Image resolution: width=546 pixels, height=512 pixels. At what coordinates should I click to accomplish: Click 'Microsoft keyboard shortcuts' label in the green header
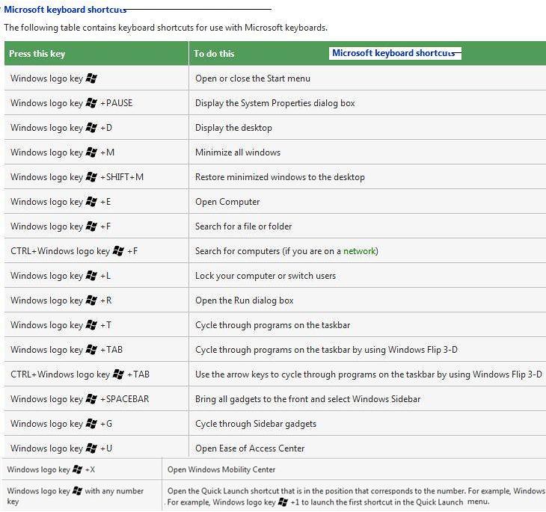(394, 53)
